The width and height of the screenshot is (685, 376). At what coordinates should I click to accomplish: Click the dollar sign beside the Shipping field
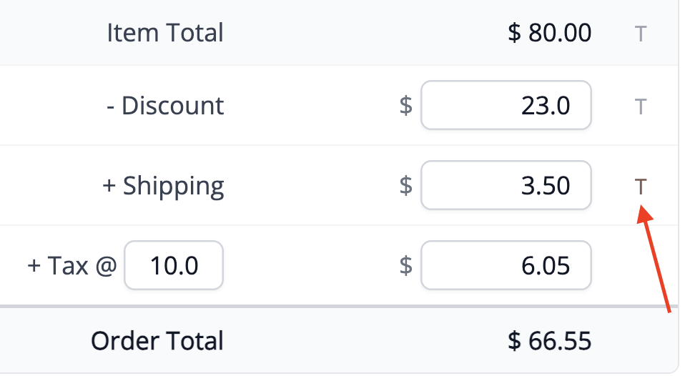coord(406,186)
